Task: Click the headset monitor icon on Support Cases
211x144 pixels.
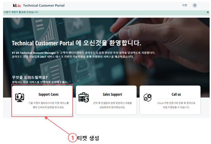Action: tap(20, 98)
